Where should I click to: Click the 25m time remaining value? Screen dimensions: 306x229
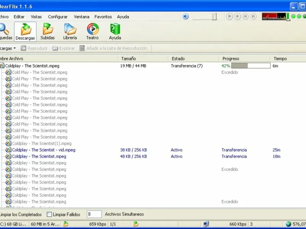click(276, 150)
